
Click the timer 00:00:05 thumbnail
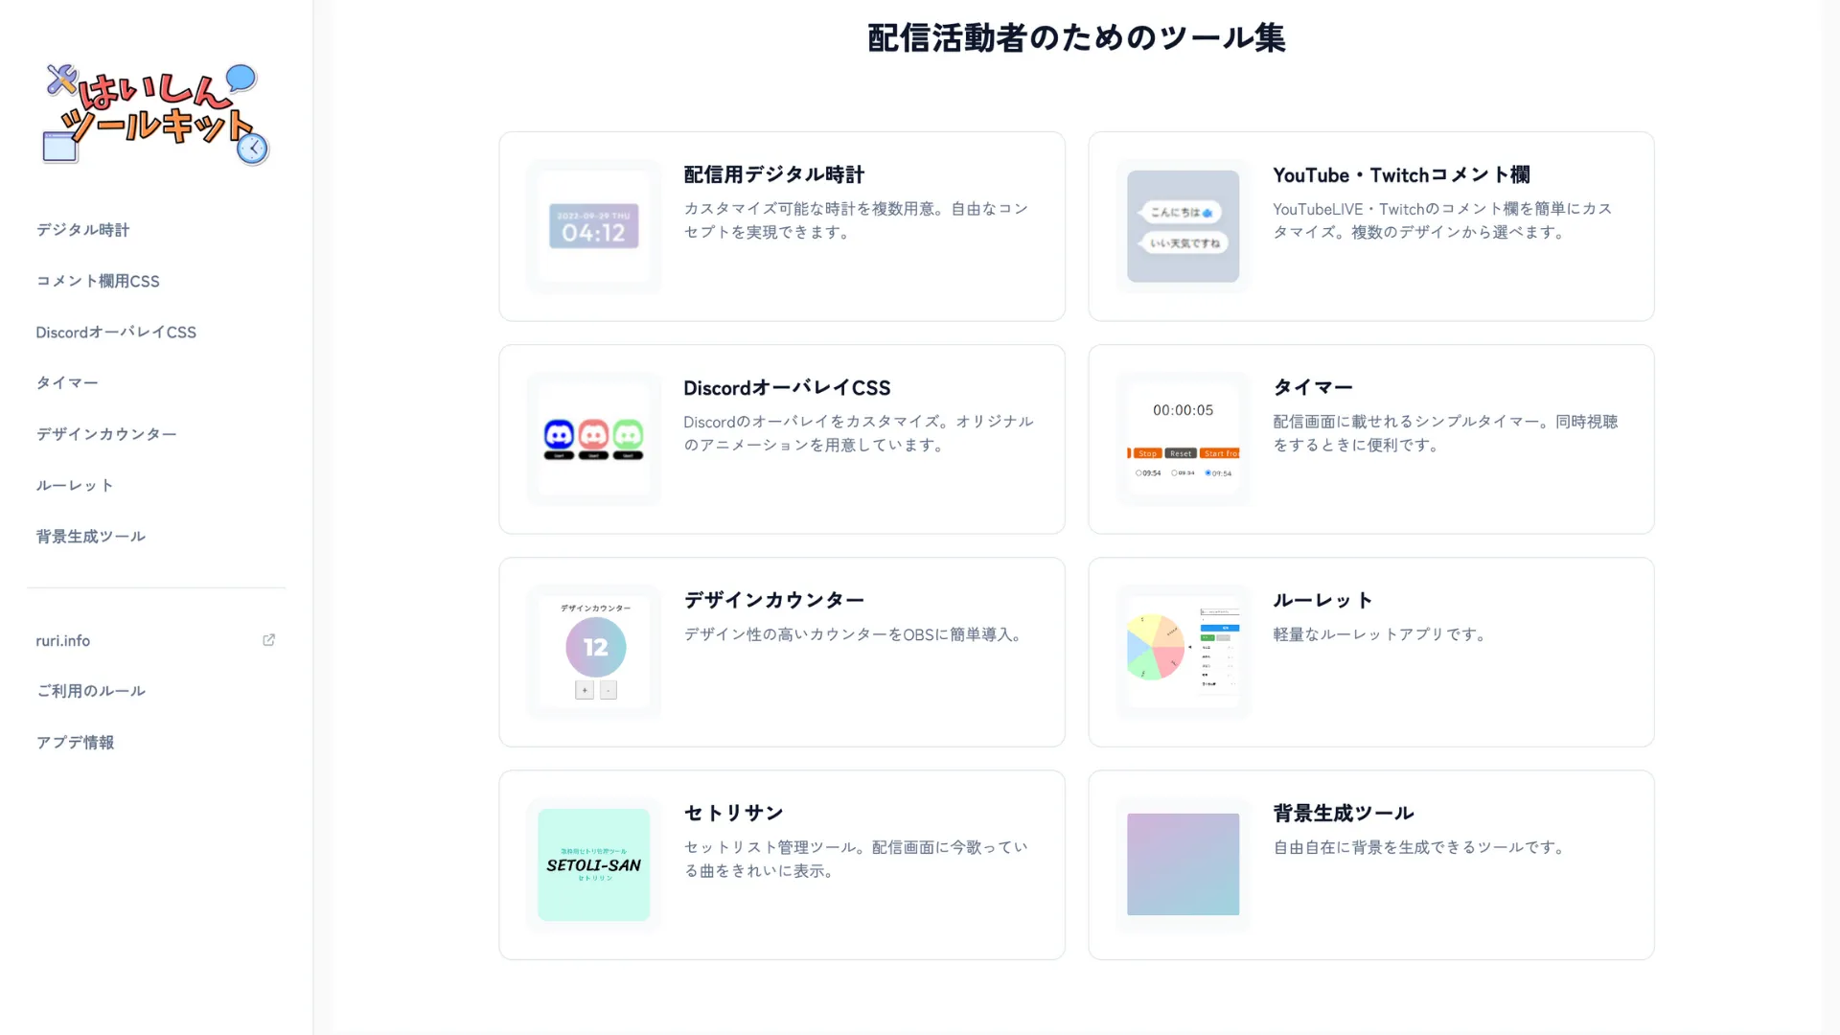[x=1184, y=439]
